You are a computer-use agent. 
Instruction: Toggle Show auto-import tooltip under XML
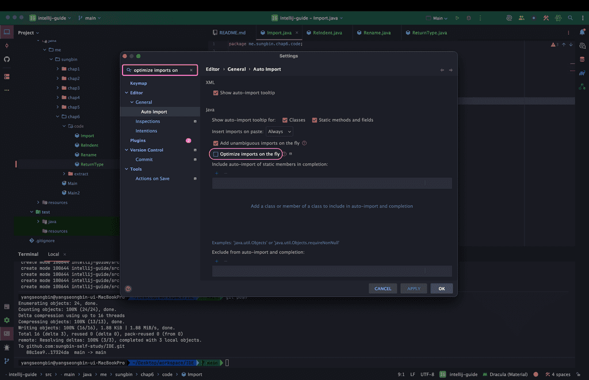[216, 93]
